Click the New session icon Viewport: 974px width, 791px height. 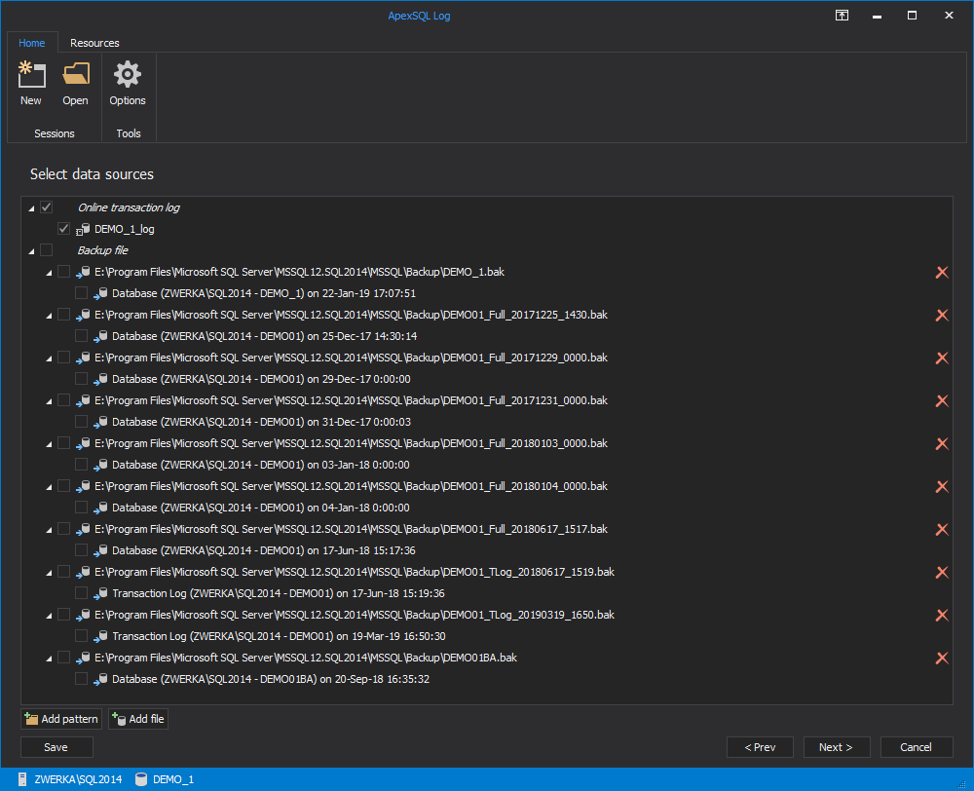click(x=31, y=75)
